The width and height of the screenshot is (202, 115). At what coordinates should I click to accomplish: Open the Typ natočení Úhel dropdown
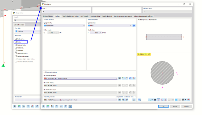(x=110, y=25)
